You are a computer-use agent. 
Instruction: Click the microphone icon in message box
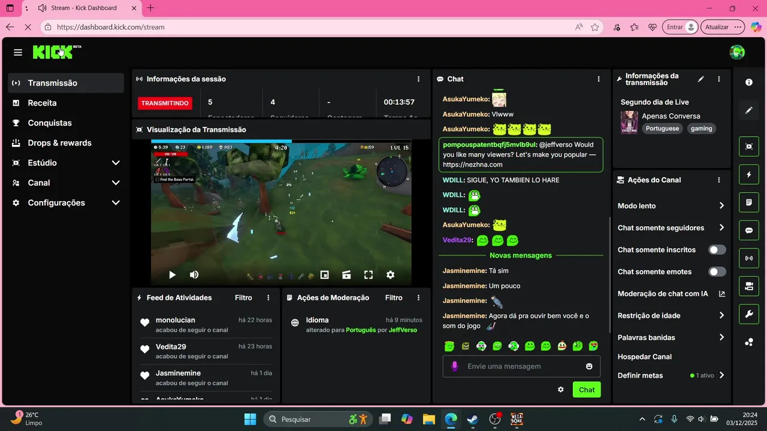coord(454,366)
